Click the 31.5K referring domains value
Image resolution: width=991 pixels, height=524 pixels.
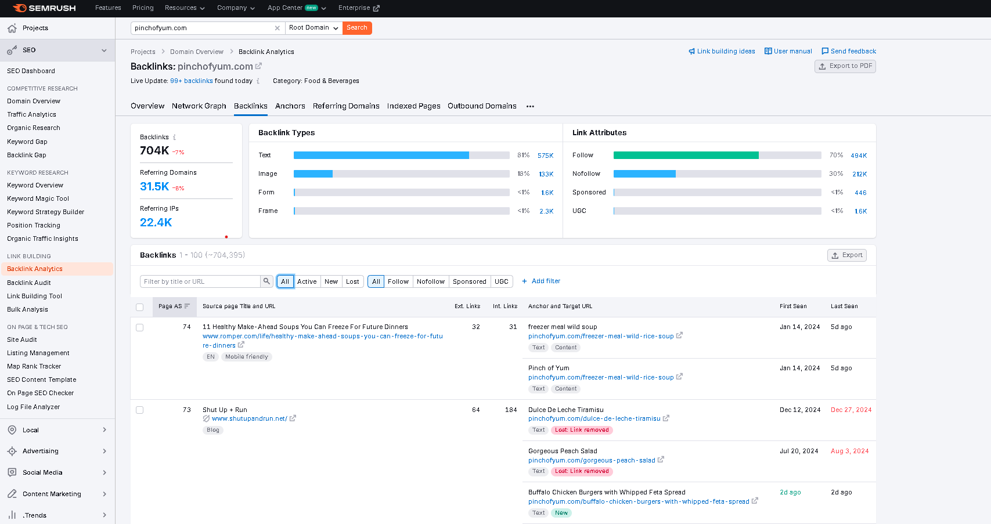[x=154, y=187]
